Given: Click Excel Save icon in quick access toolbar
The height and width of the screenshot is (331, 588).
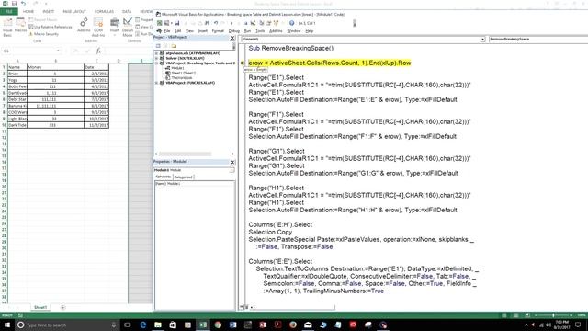Looking at the screenshot, I should point(15,4).
